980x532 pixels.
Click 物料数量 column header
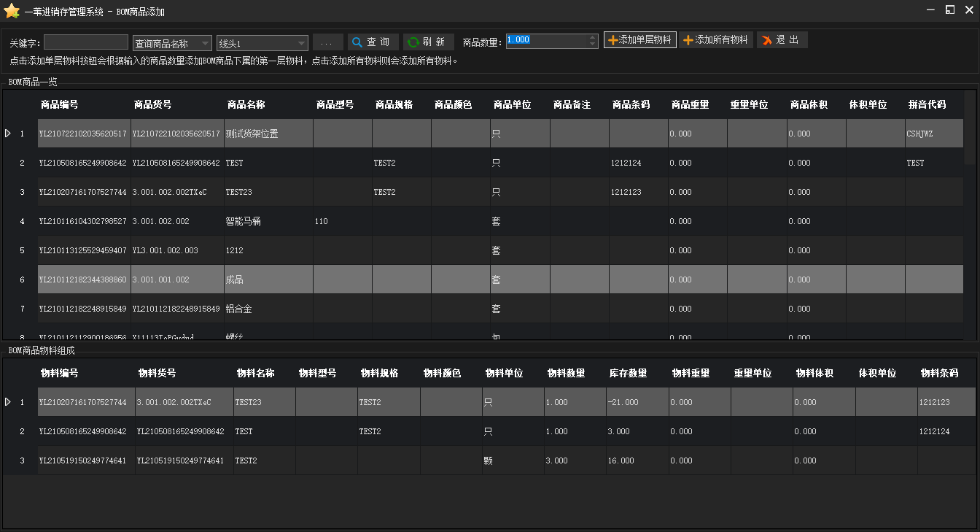pos(566,373)
